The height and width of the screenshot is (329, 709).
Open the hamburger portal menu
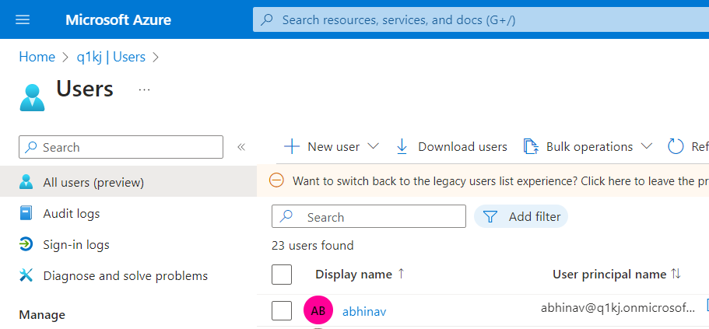[23, 20]
